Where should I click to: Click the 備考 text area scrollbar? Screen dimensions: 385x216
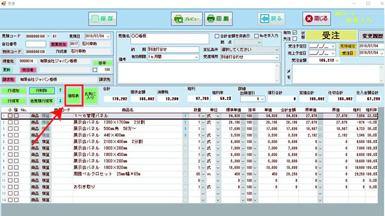point(277,73)
